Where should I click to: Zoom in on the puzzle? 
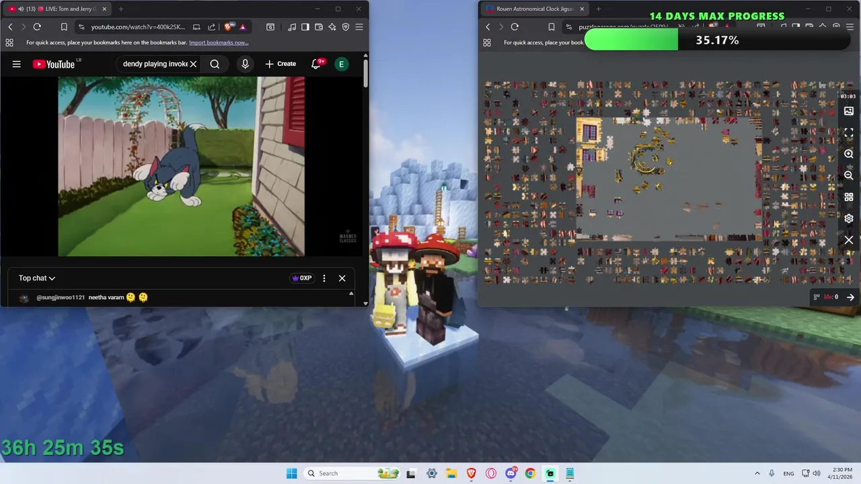tap(849, 154)
